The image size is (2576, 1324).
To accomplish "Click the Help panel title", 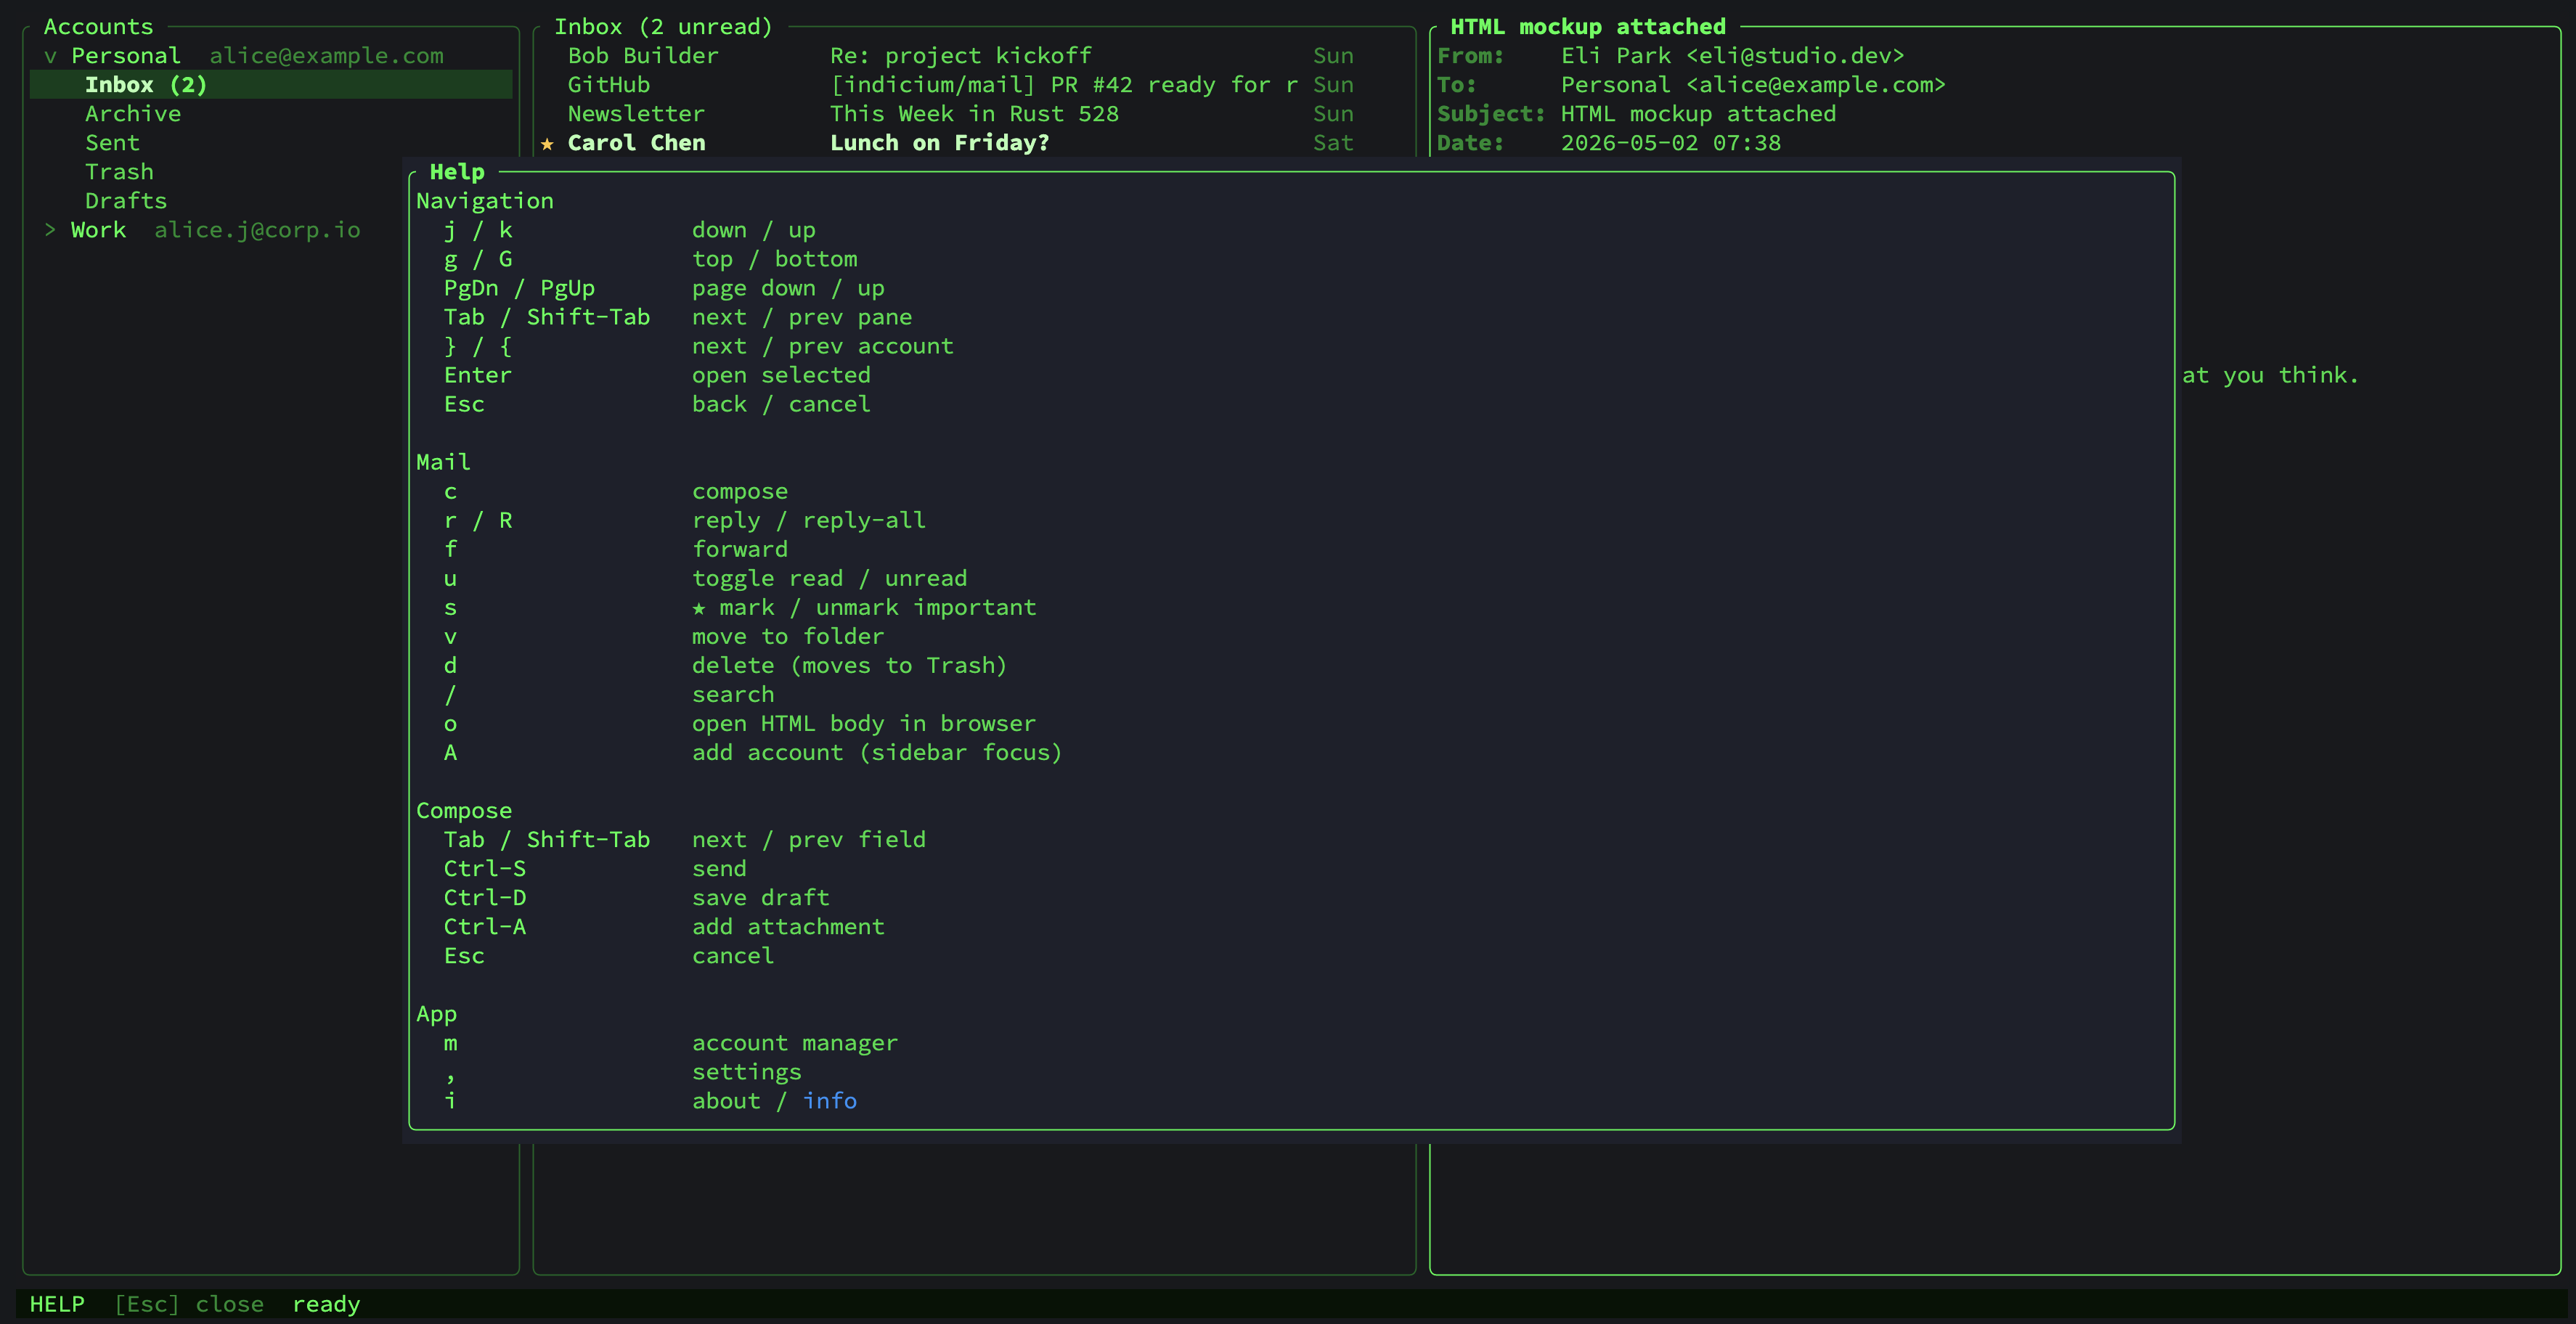I will 457,172.
